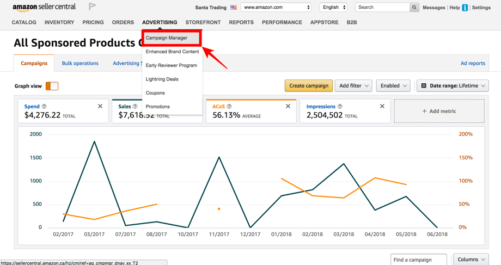Open the www.amazon.com marketplace dropdown
The width and height of the screenshot is (501, 265).
276,7
